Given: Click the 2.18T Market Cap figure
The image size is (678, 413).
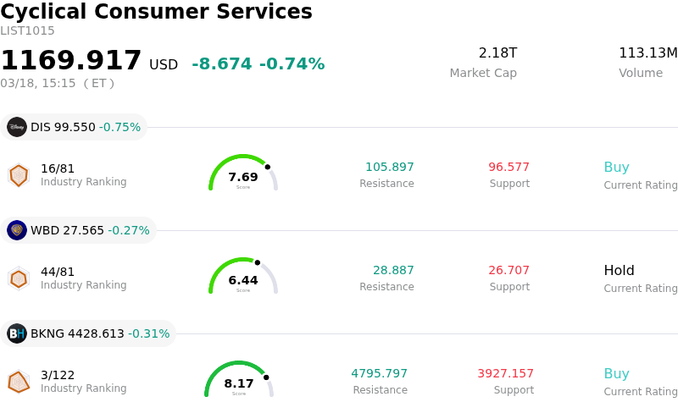Looking at the screenshot, I should pos(497,53).
